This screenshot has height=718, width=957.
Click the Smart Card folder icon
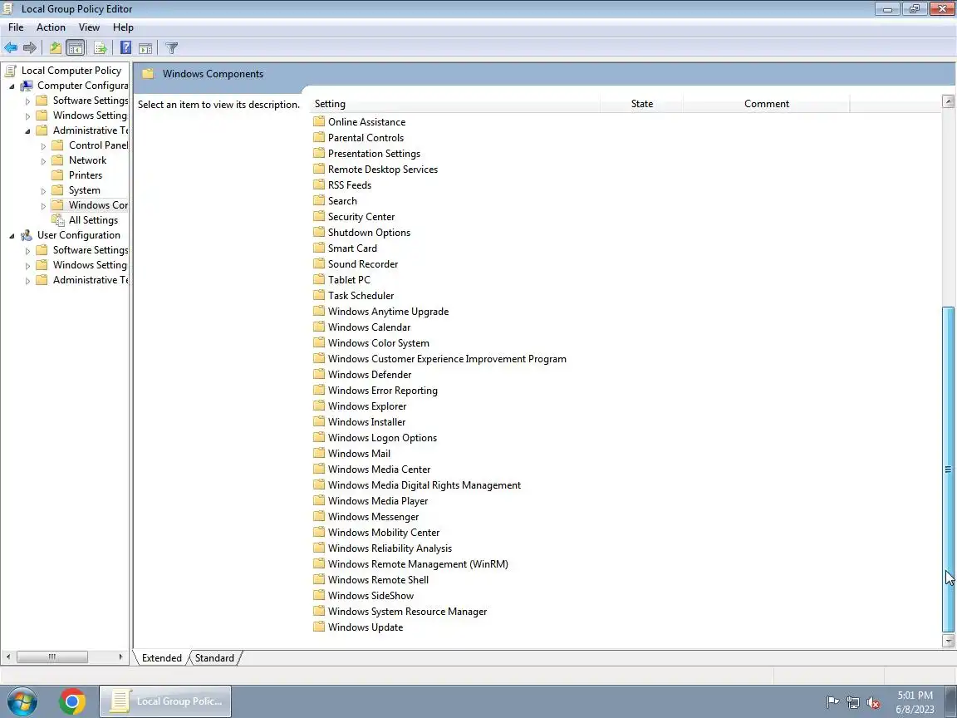(x=319, y=248)
